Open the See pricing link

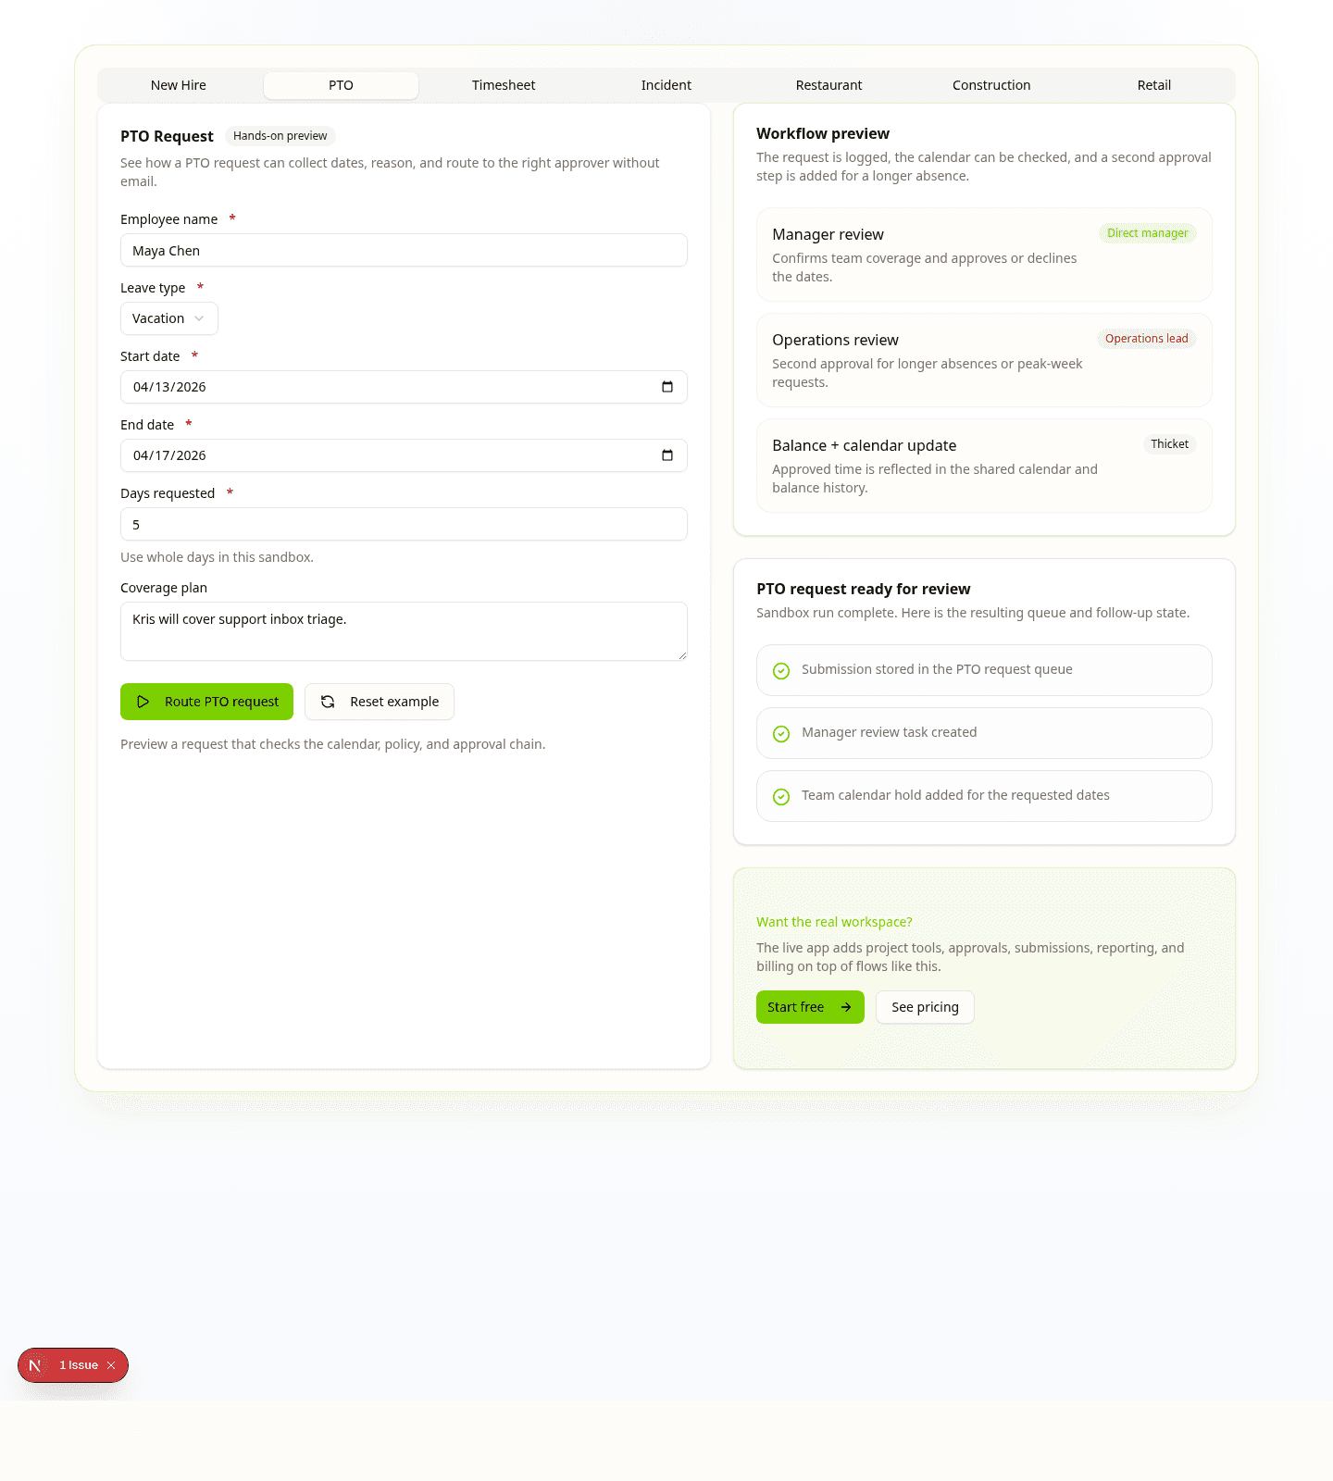tap(925, 1007)
